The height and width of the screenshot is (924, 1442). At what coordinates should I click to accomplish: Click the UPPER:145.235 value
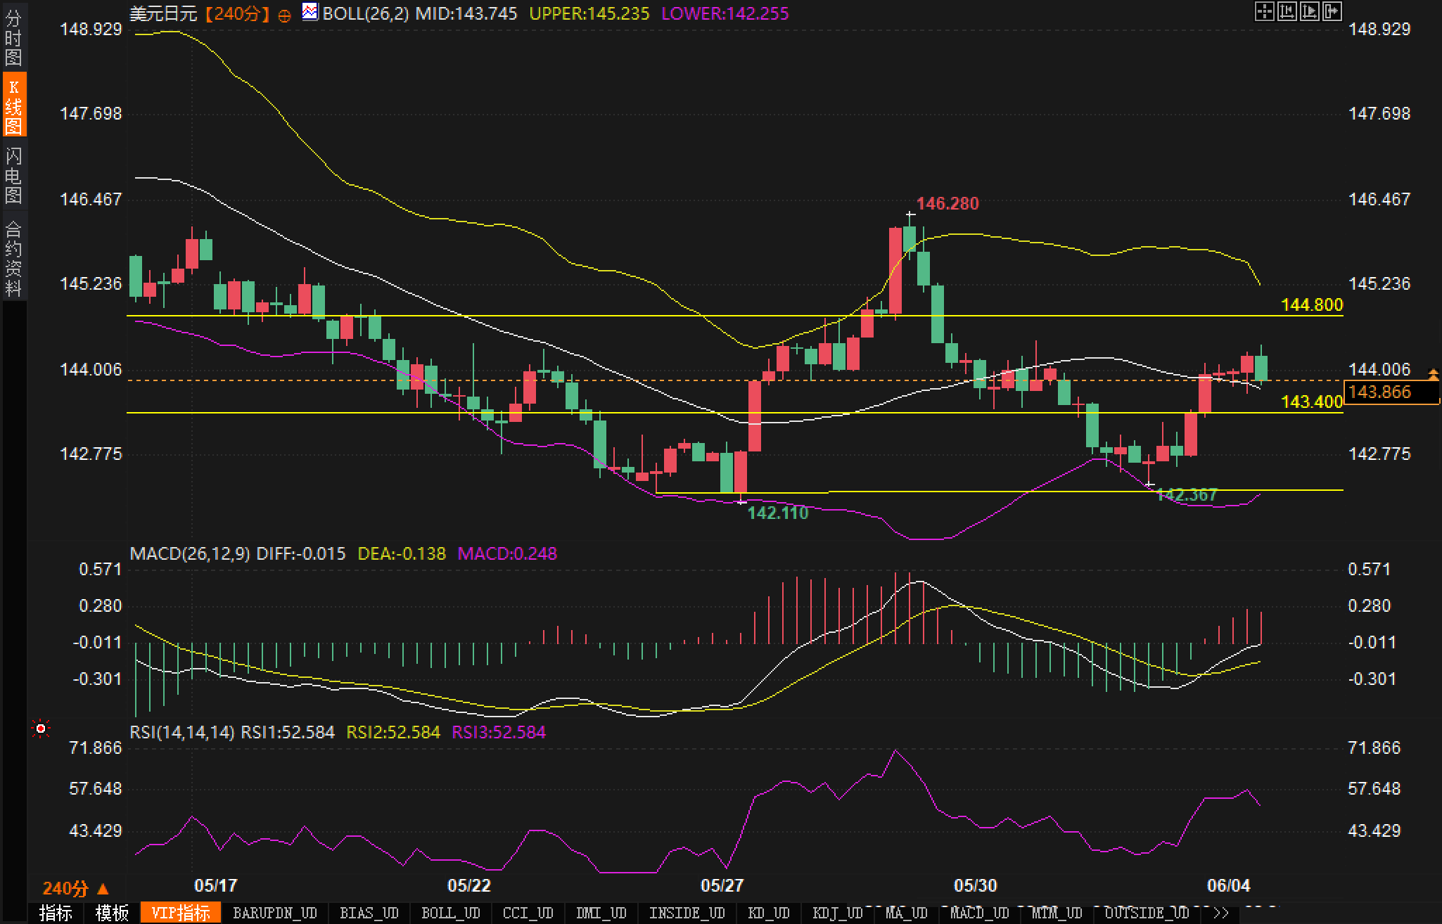pyautogui.click(x=589, y=13)
